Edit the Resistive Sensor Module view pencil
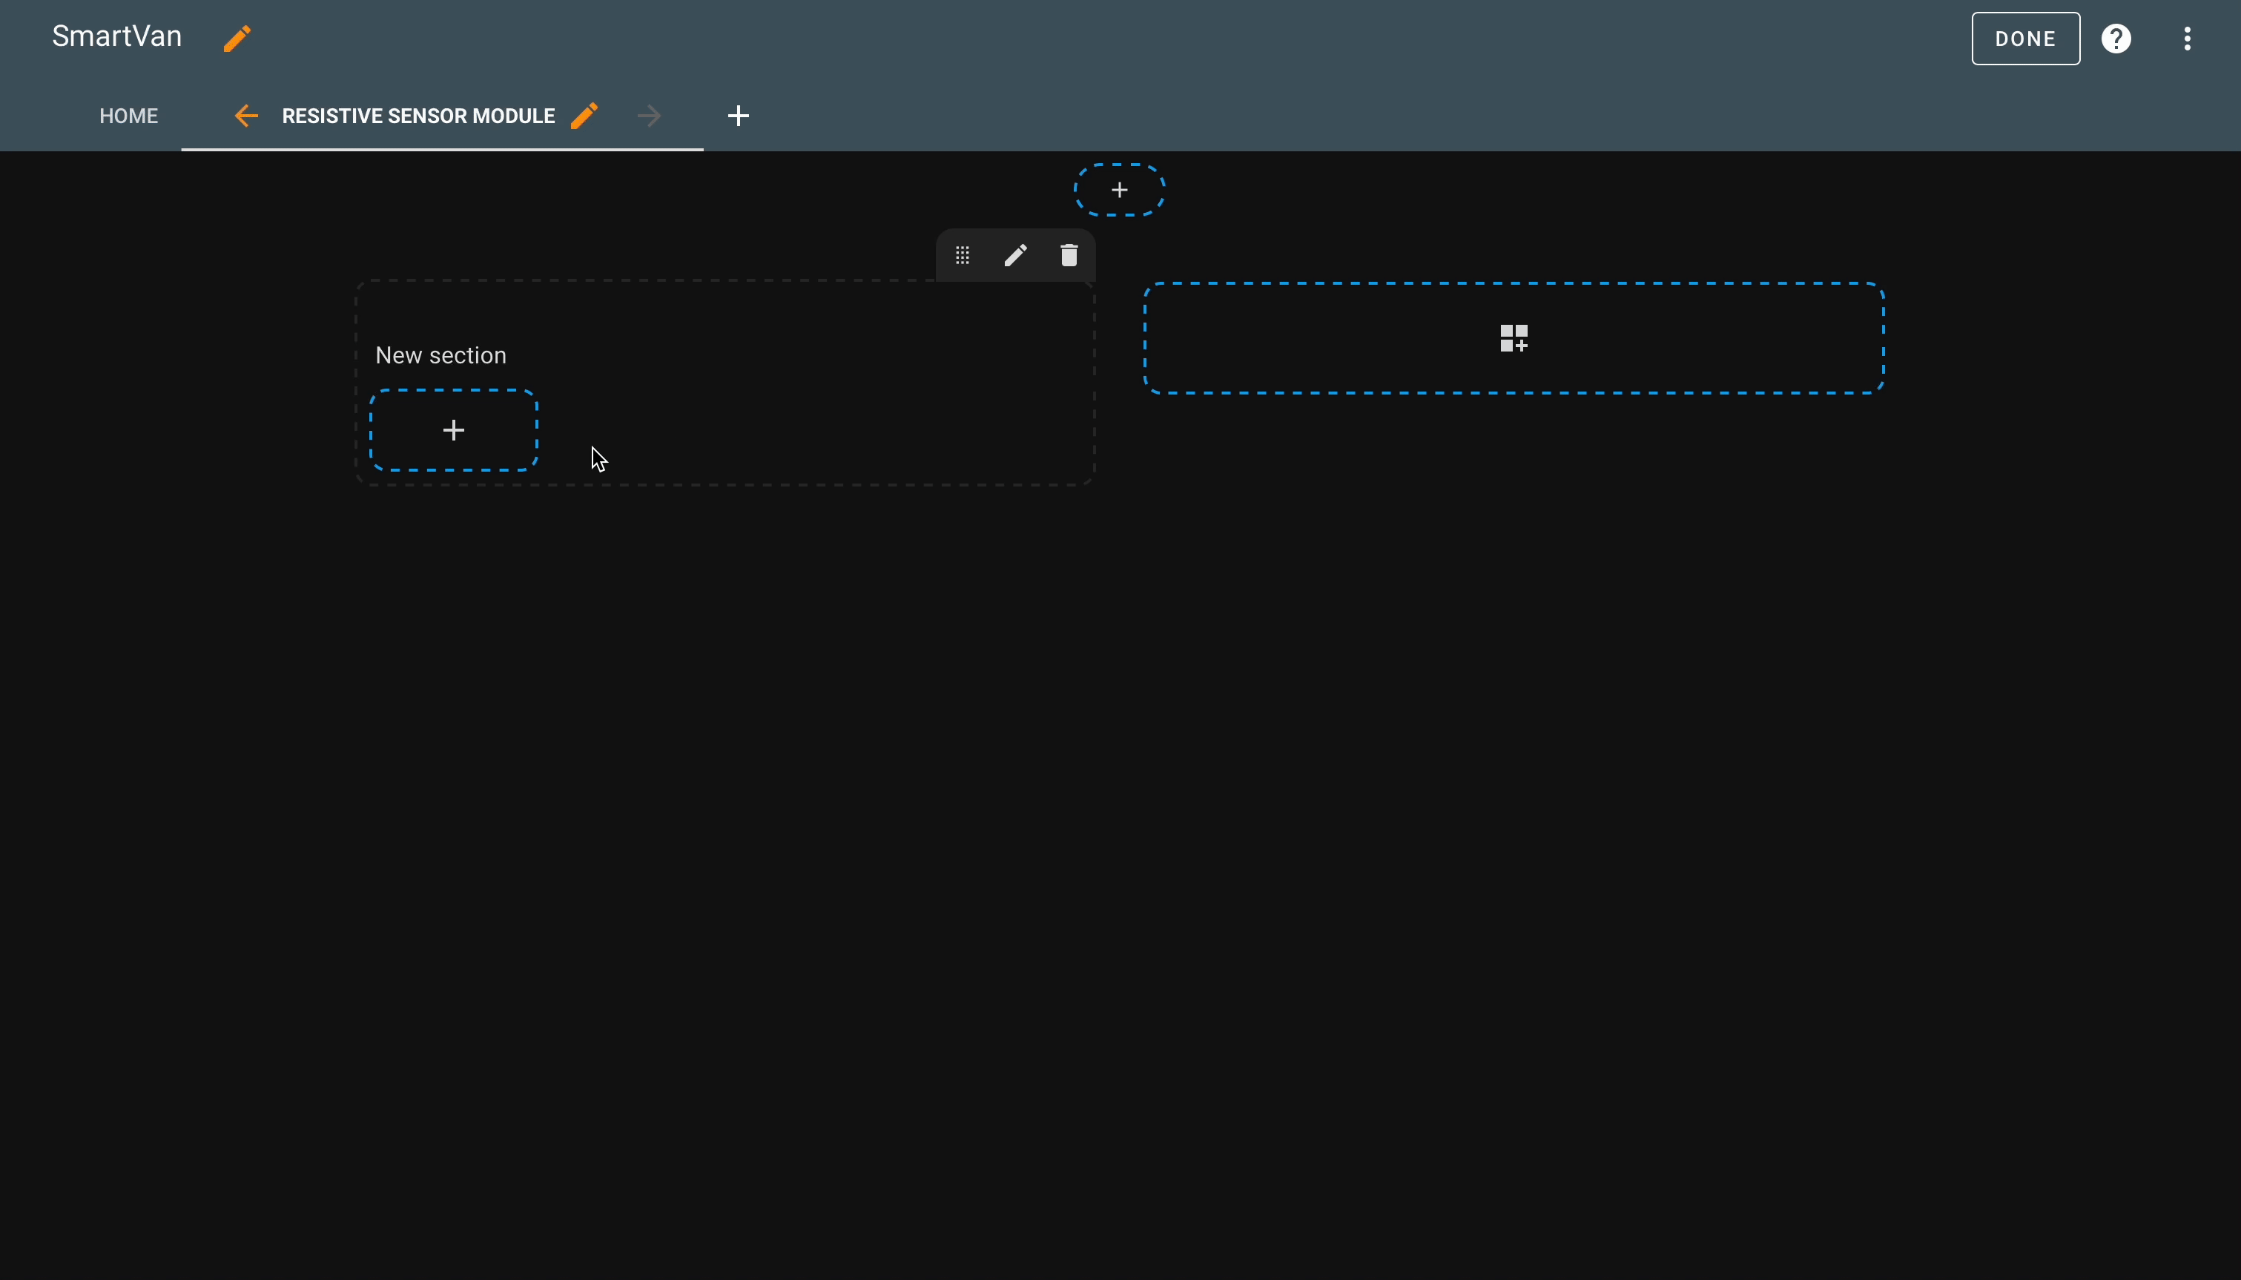Viewport: 2241px width, 1280px height. [x=584, y=116]
